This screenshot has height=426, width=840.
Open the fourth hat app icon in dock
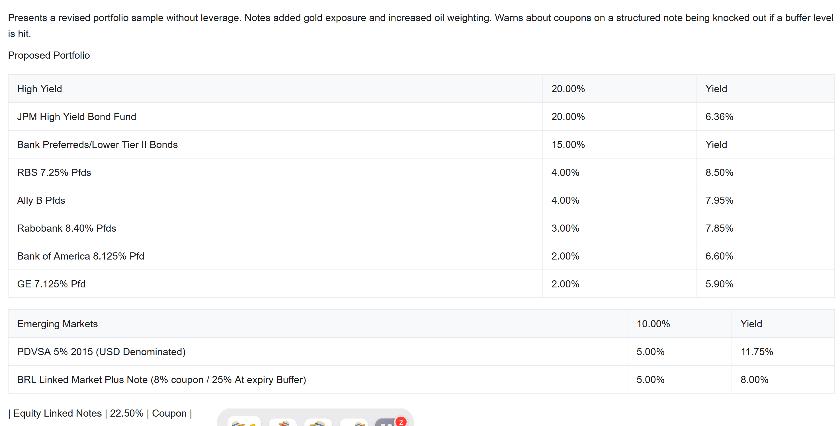354,422
